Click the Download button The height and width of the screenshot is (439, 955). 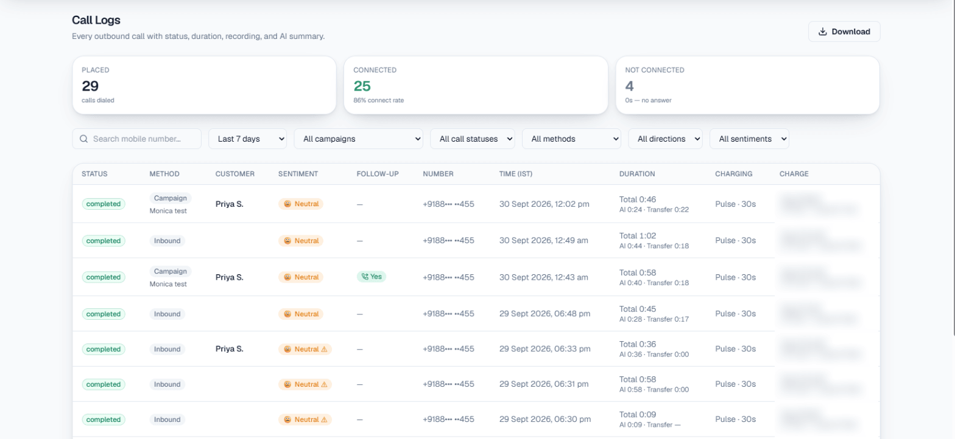844,32
